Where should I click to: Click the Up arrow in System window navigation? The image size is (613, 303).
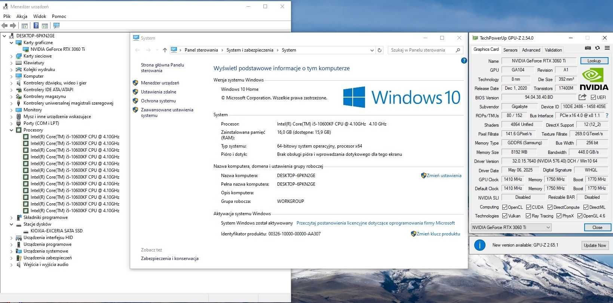tap(165, 50)
